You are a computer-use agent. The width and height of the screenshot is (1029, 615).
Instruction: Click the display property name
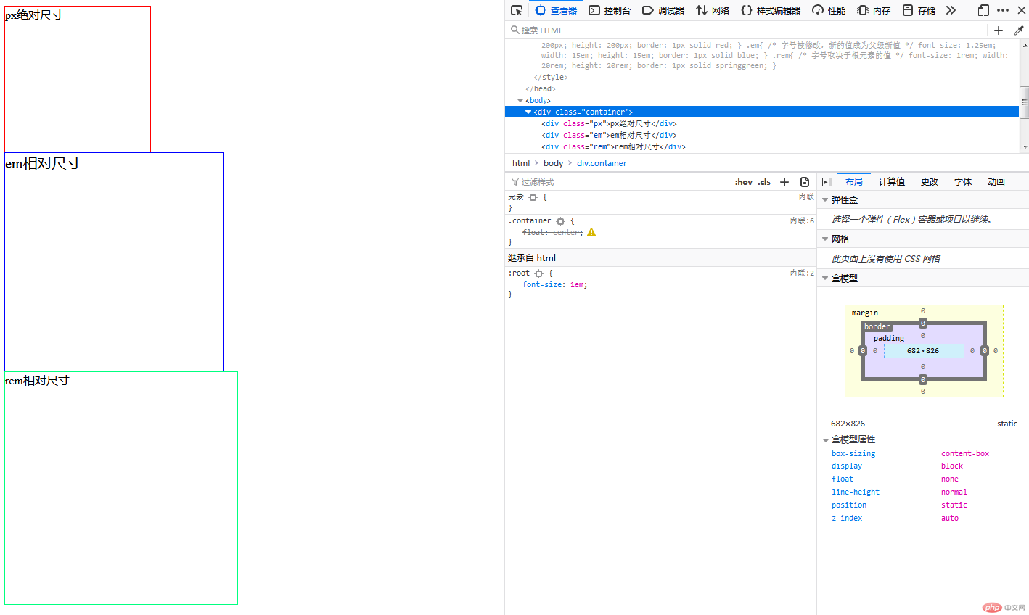[847, 466]
